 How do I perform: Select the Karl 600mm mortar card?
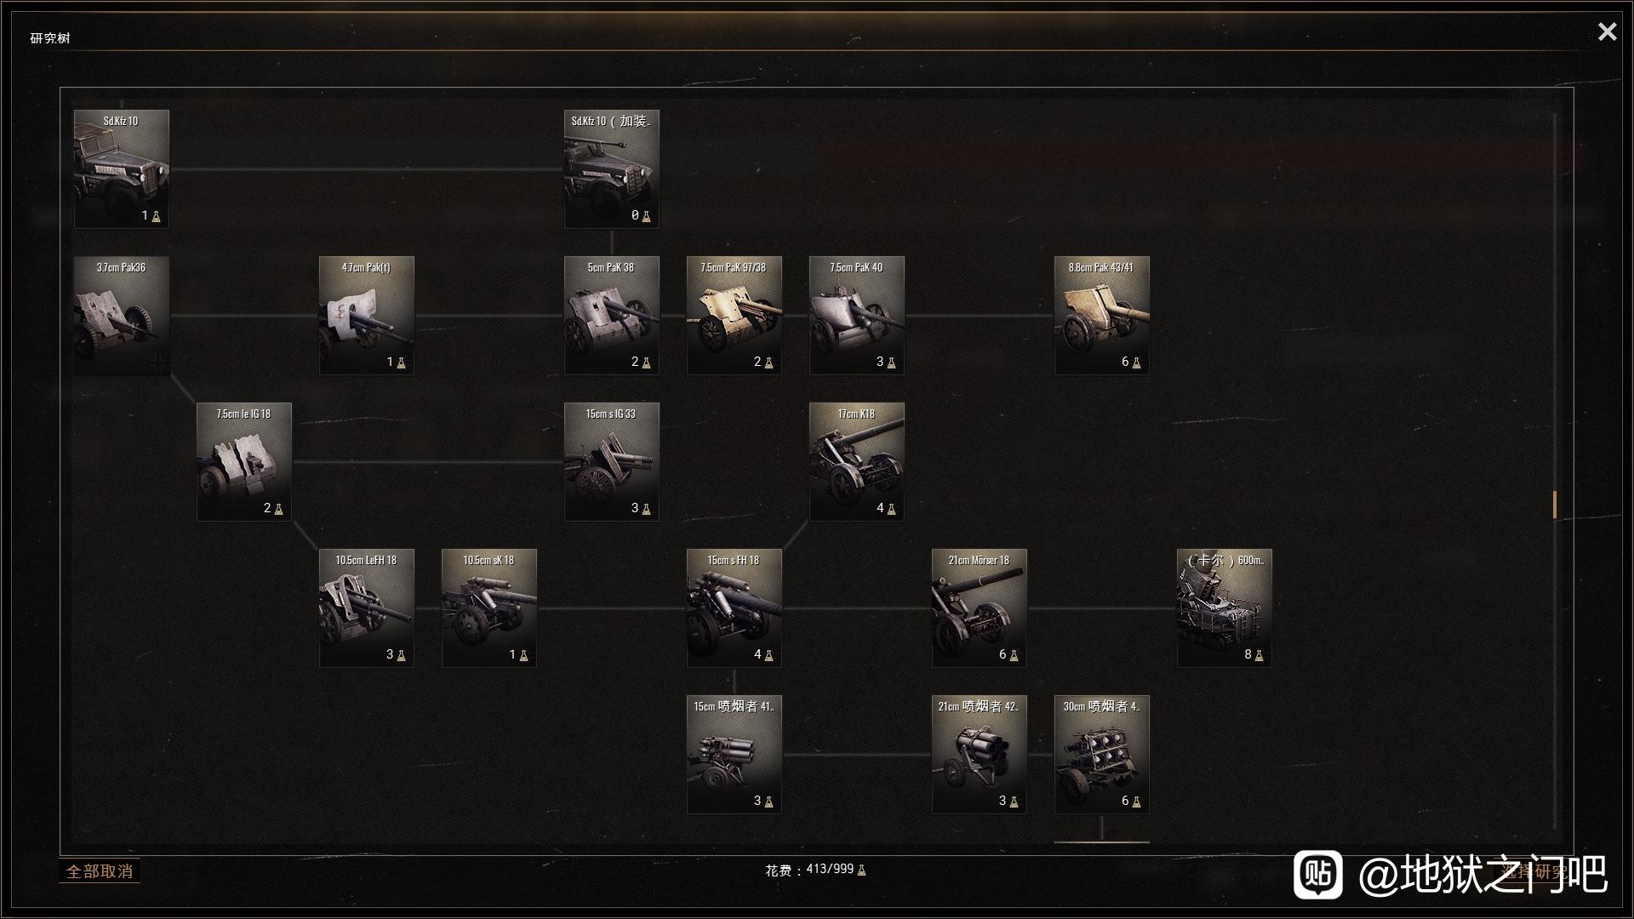pyautogui.click(x=1224, y=608)
